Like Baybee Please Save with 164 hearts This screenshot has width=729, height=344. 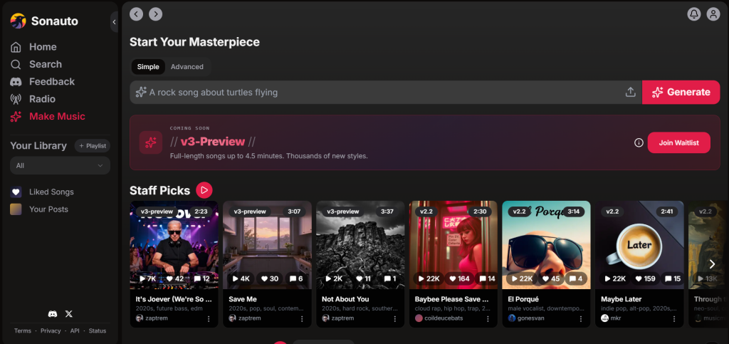pos(458,278)
